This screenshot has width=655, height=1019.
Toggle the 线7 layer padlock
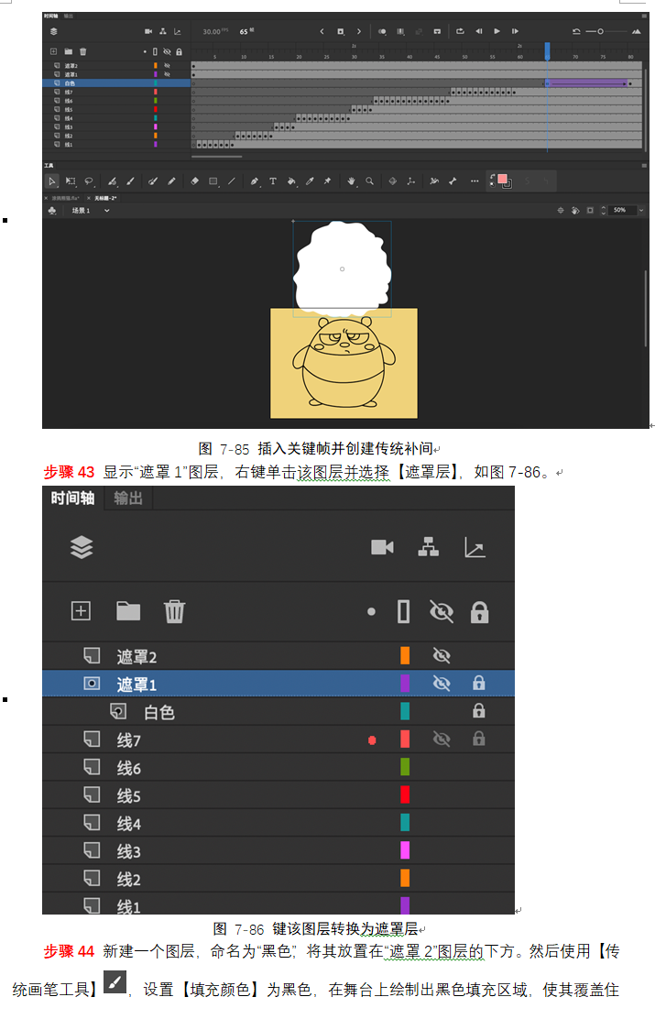(x=479, y=739)
